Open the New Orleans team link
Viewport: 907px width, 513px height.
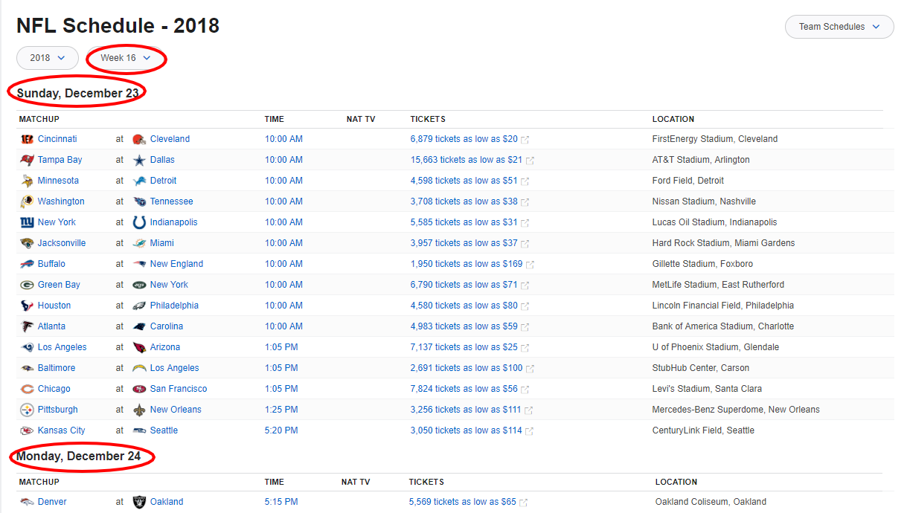[x=176, y=410]
